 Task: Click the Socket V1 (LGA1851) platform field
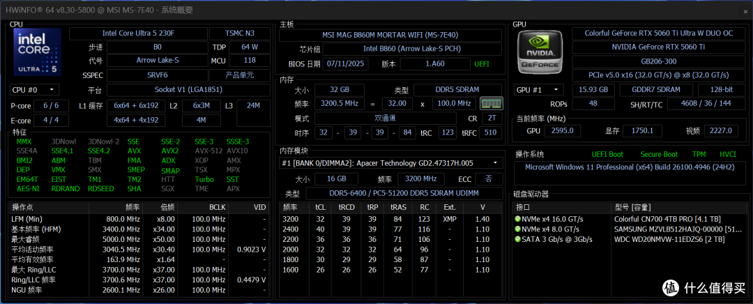tap(188, 90)
